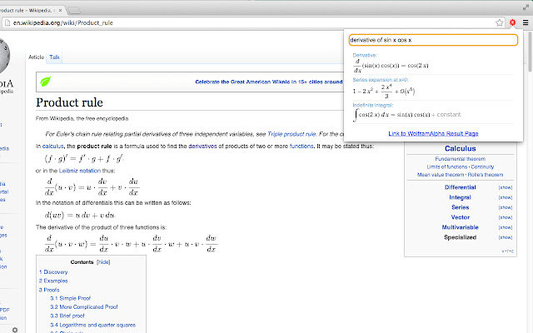Open the Integral heading link
This screenshot has width=533, height=333.
click(460, 197)
